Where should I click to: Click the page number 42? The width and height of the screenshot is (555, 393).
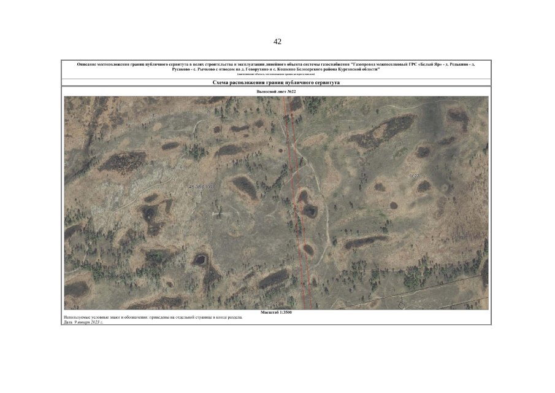277,42
